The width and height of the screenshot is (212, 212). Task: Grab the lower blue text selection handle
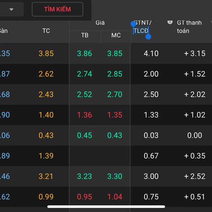(148, 37)
